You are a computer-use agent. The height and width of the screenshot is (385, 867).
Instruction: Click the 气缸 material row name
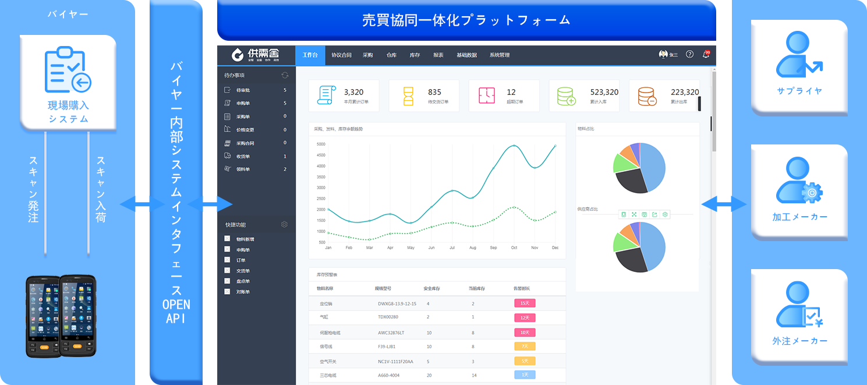pyautogui.click(x=324, y=318)
